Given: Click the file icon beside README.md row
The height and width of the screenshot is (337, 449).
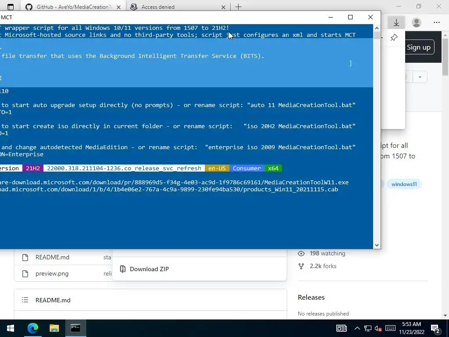Looking at the screenshot, I should click(x=25, y=257).
